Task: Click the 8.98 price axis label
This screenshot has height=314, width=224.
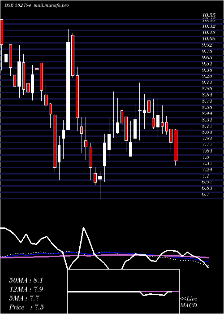Action: click(x=208, y=88)
